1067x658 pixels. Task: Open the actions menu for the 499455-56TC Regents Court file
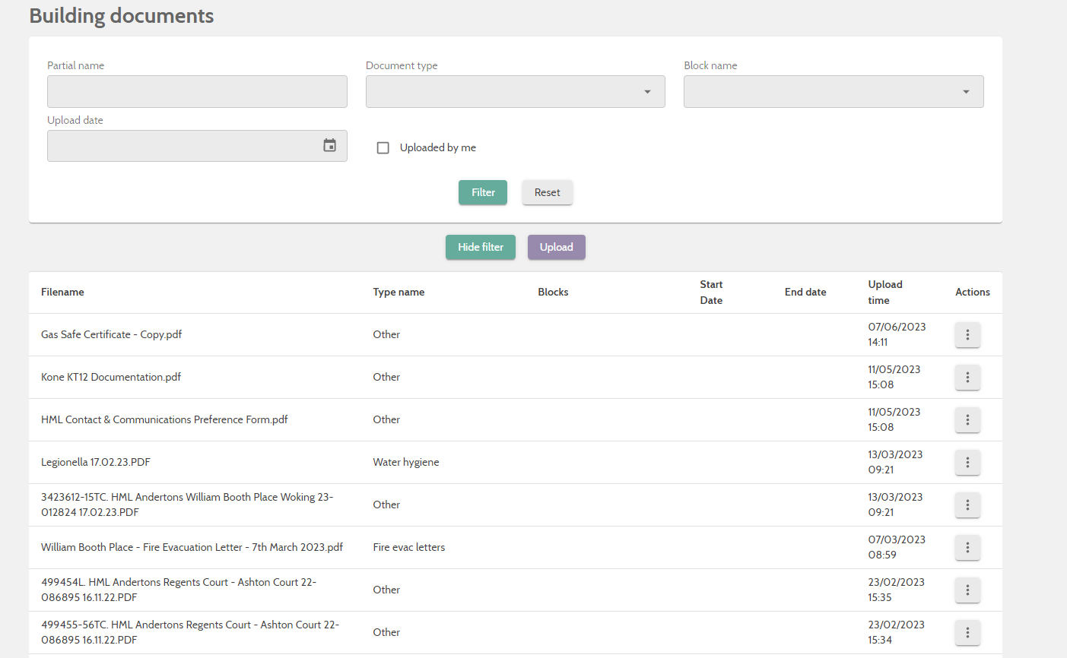click(x=967, y=632)
